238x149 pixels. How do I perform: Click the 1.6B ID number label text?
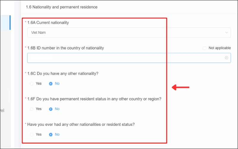click(x=65, y=48)
